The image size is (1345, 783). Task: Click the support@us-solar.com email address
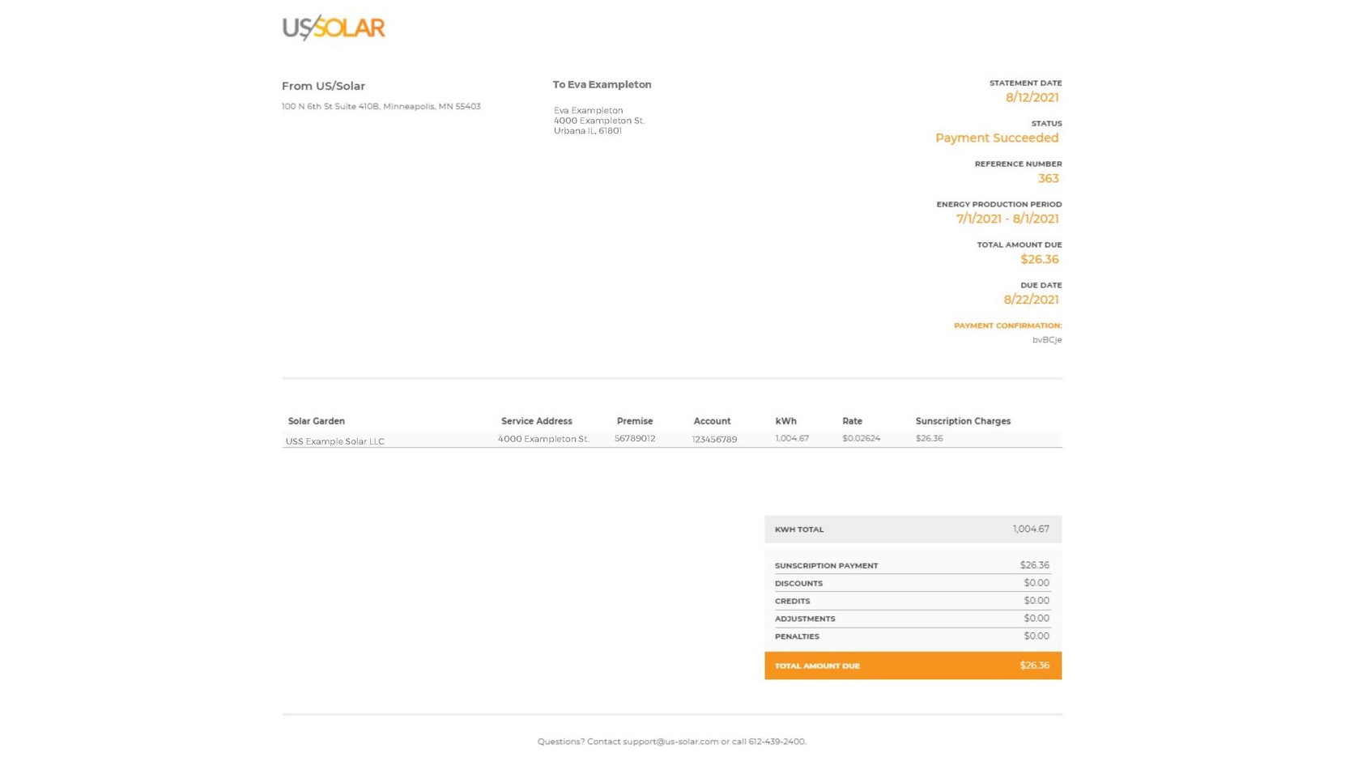coord(670,742)
